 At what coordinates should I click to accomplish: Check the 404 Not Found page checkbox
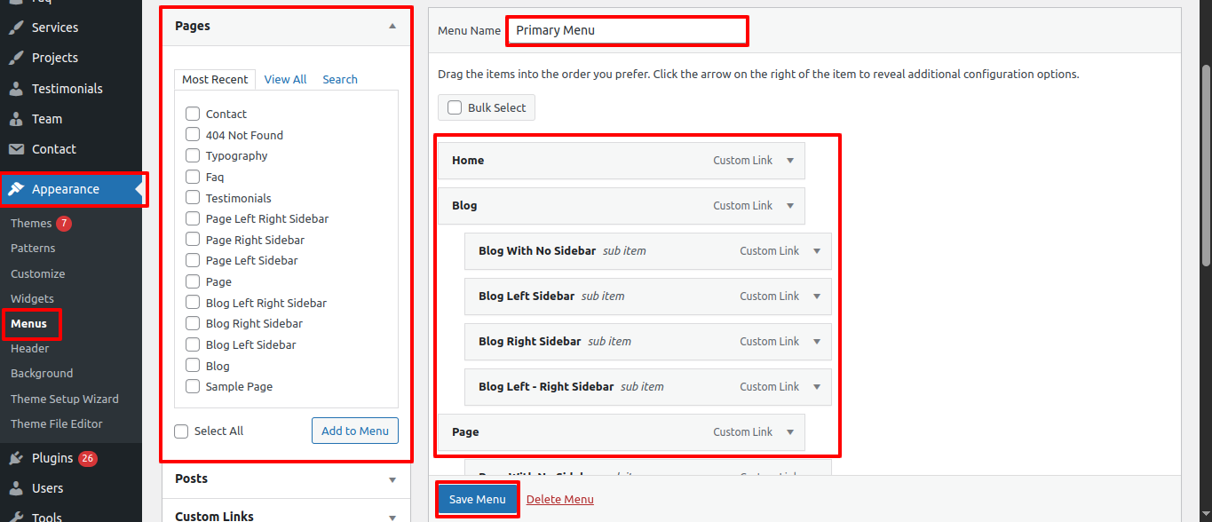tap(193, 135)
